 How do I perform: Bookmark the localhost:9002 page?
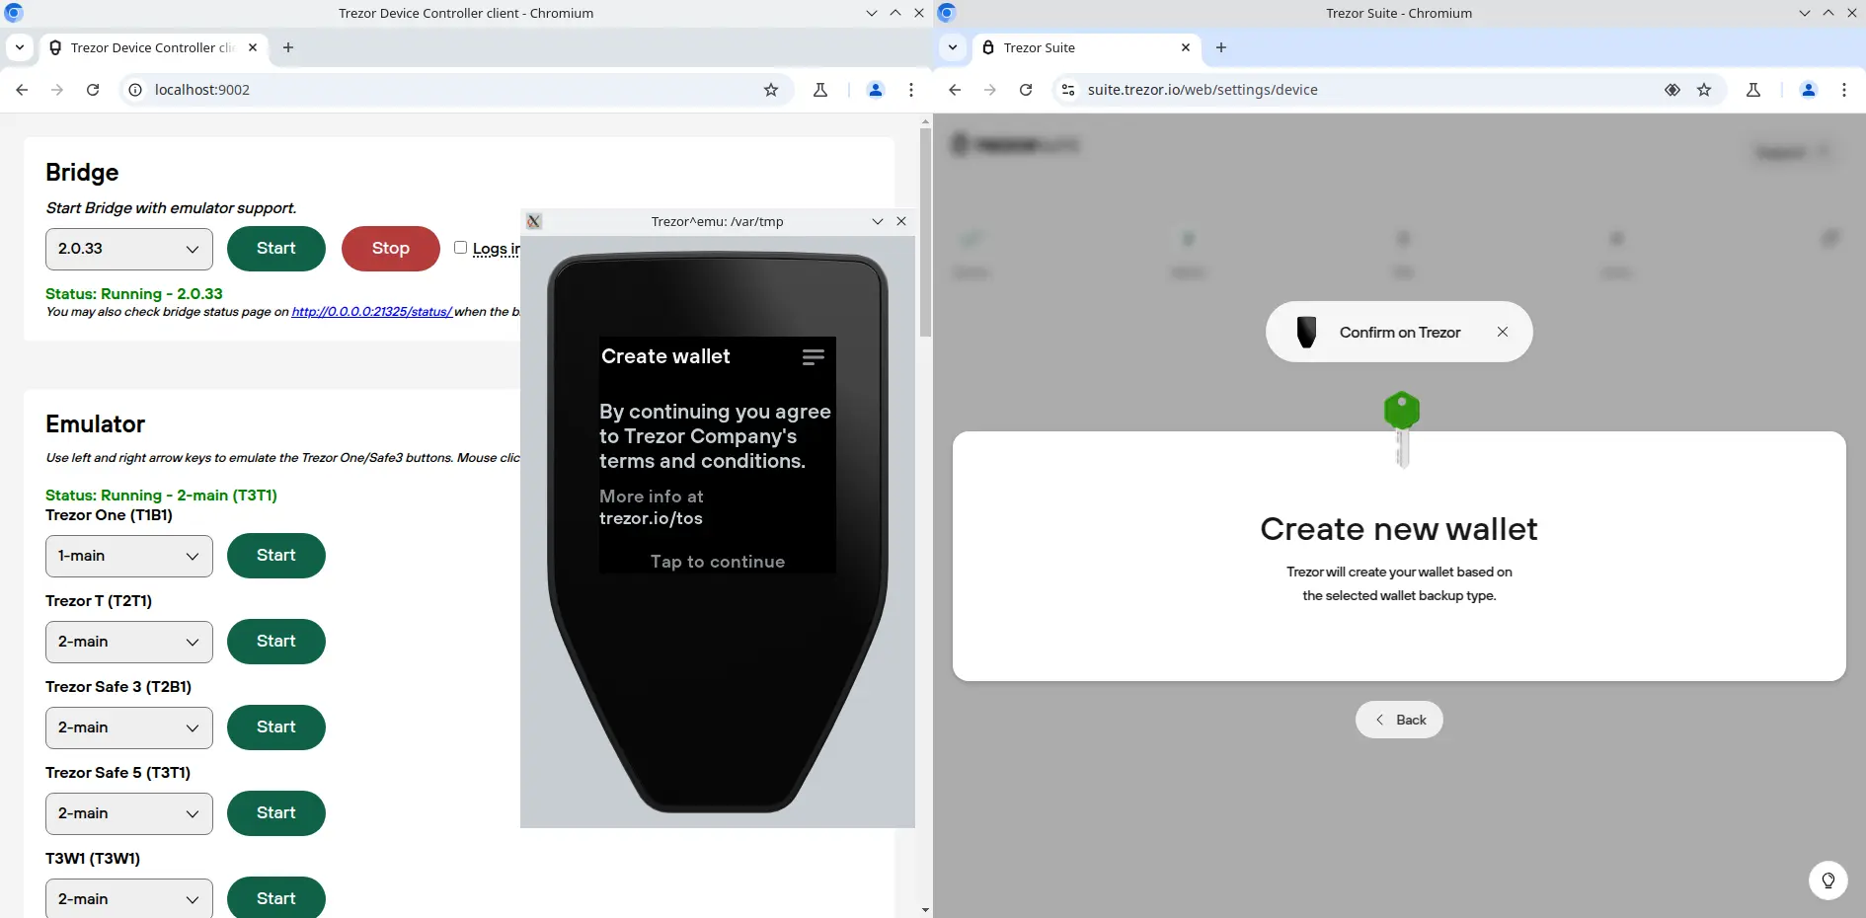point(771,90)
